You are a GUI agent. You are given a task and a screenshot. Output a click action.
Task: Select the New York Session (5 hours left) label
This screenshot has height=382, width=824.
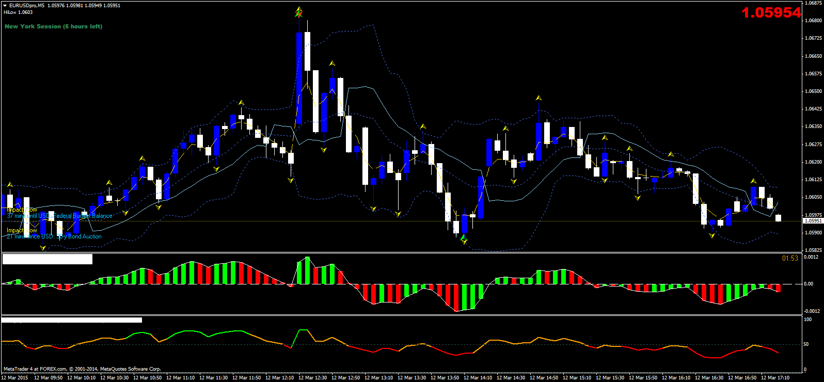[x=54, y=26]
